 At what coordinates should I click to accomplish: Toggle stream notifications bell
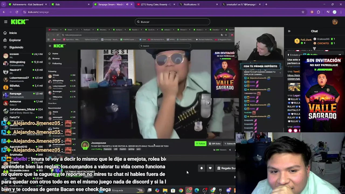[201, 168]
